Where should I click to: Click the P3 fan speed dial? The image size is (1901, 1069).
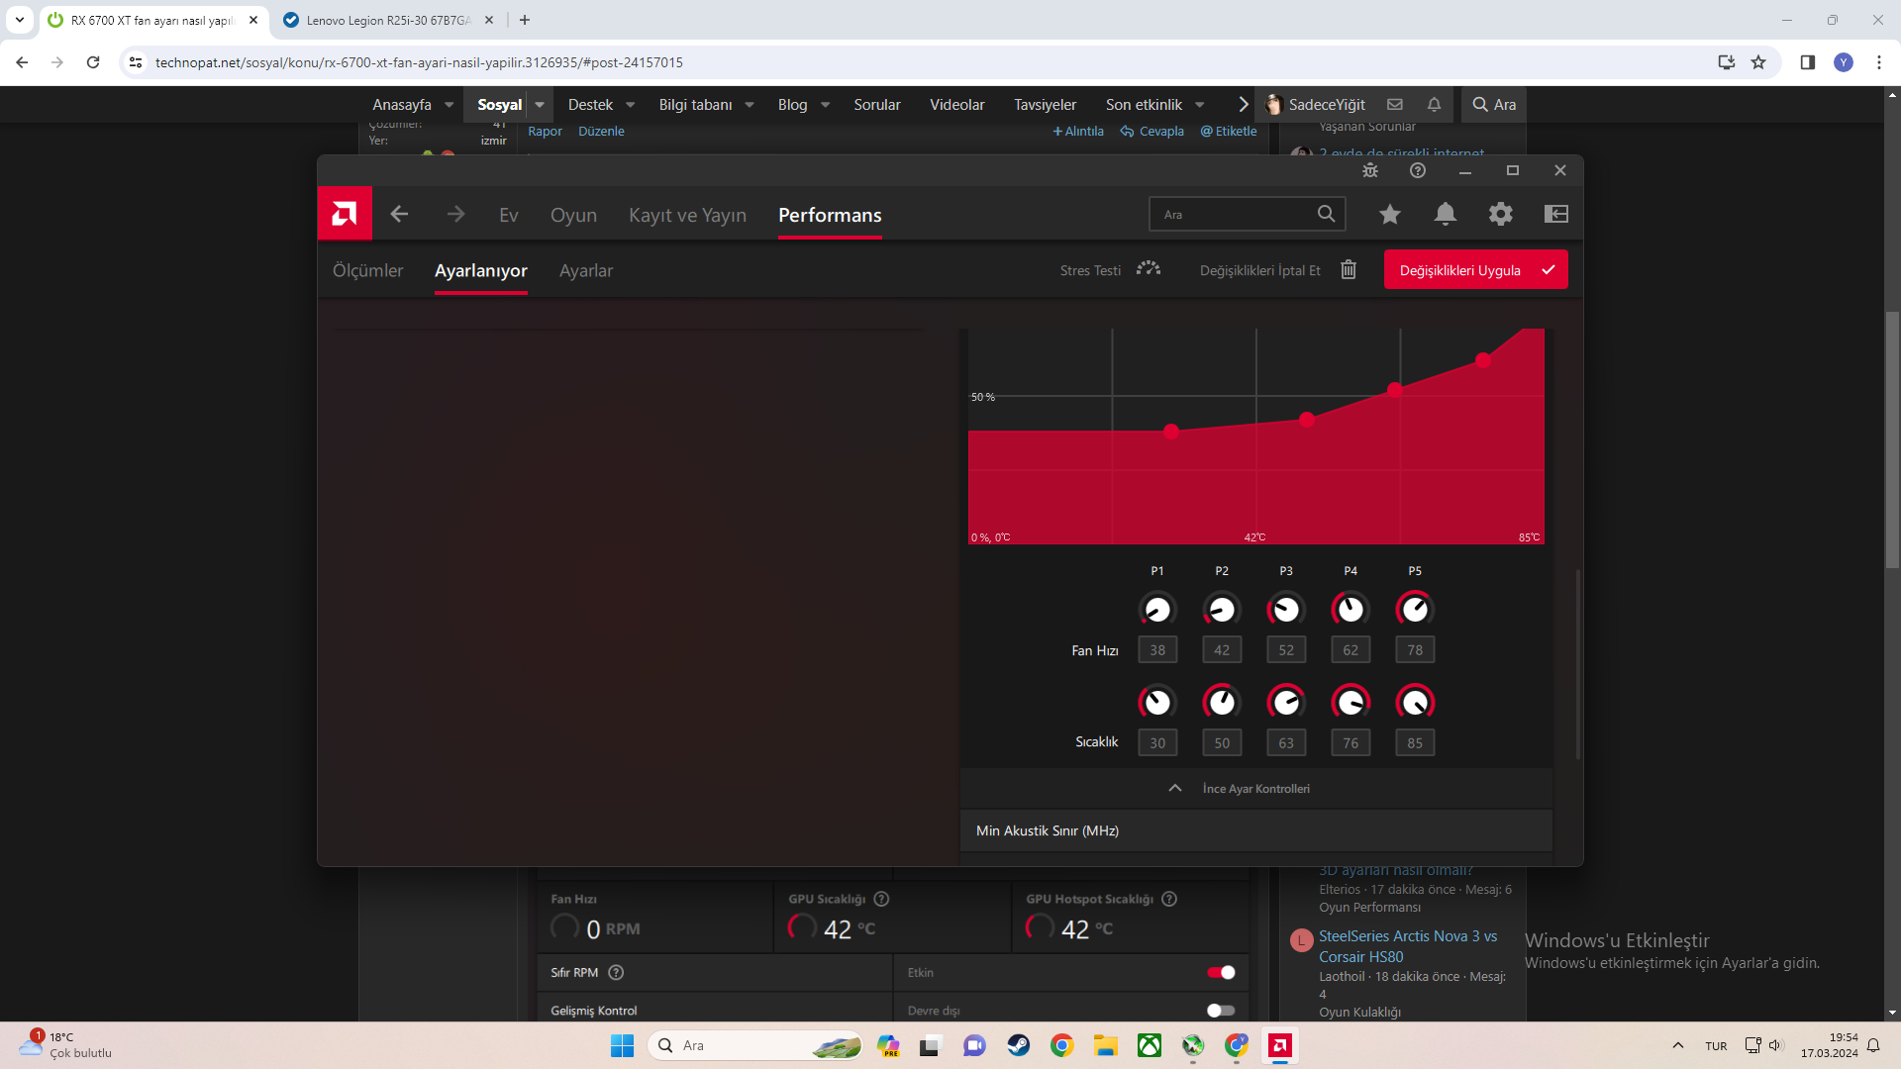tap(1286, 609)
